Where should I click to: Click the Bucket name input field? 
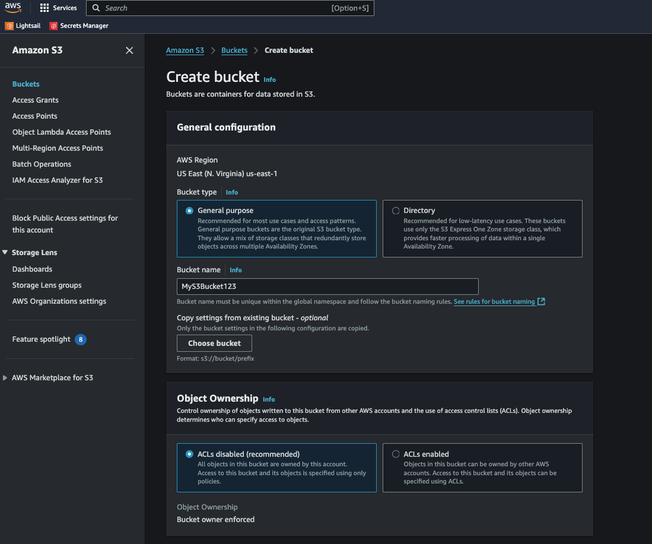[x=327, y=286]
